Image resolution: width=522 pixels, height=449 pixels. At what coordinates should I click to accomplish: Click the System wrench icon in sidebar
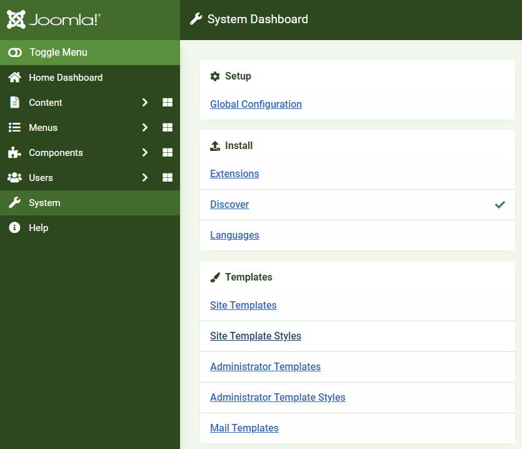(14, 202)
